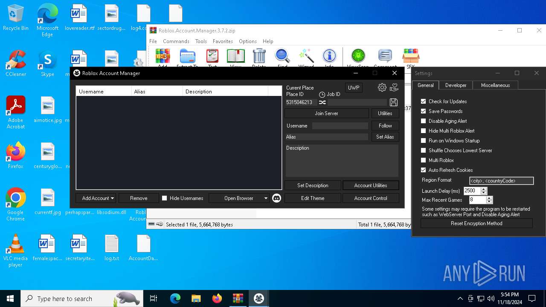
Task: Switch to Miscellaneous settings tab
Action: pyautogui.click(x=495, y=85)
